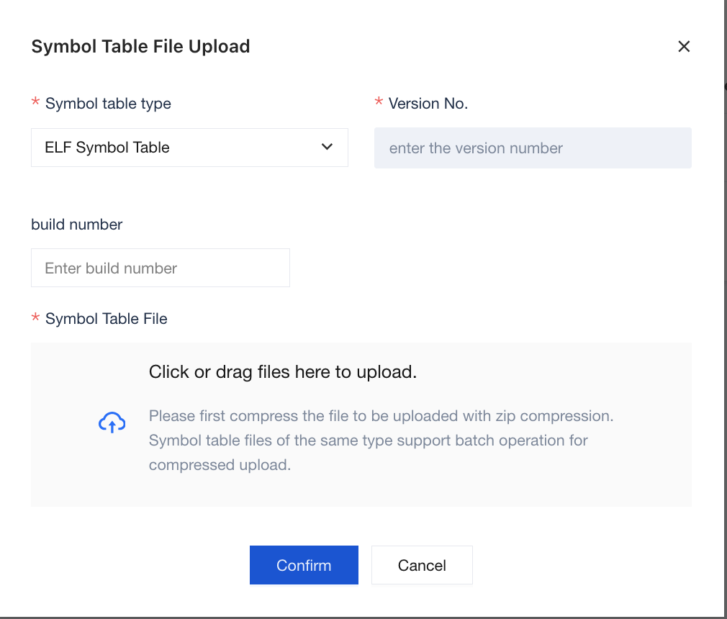Close the Symbol Table File Upload dialog
This screenshot has width=727, height=619.
tap(684, 46)
